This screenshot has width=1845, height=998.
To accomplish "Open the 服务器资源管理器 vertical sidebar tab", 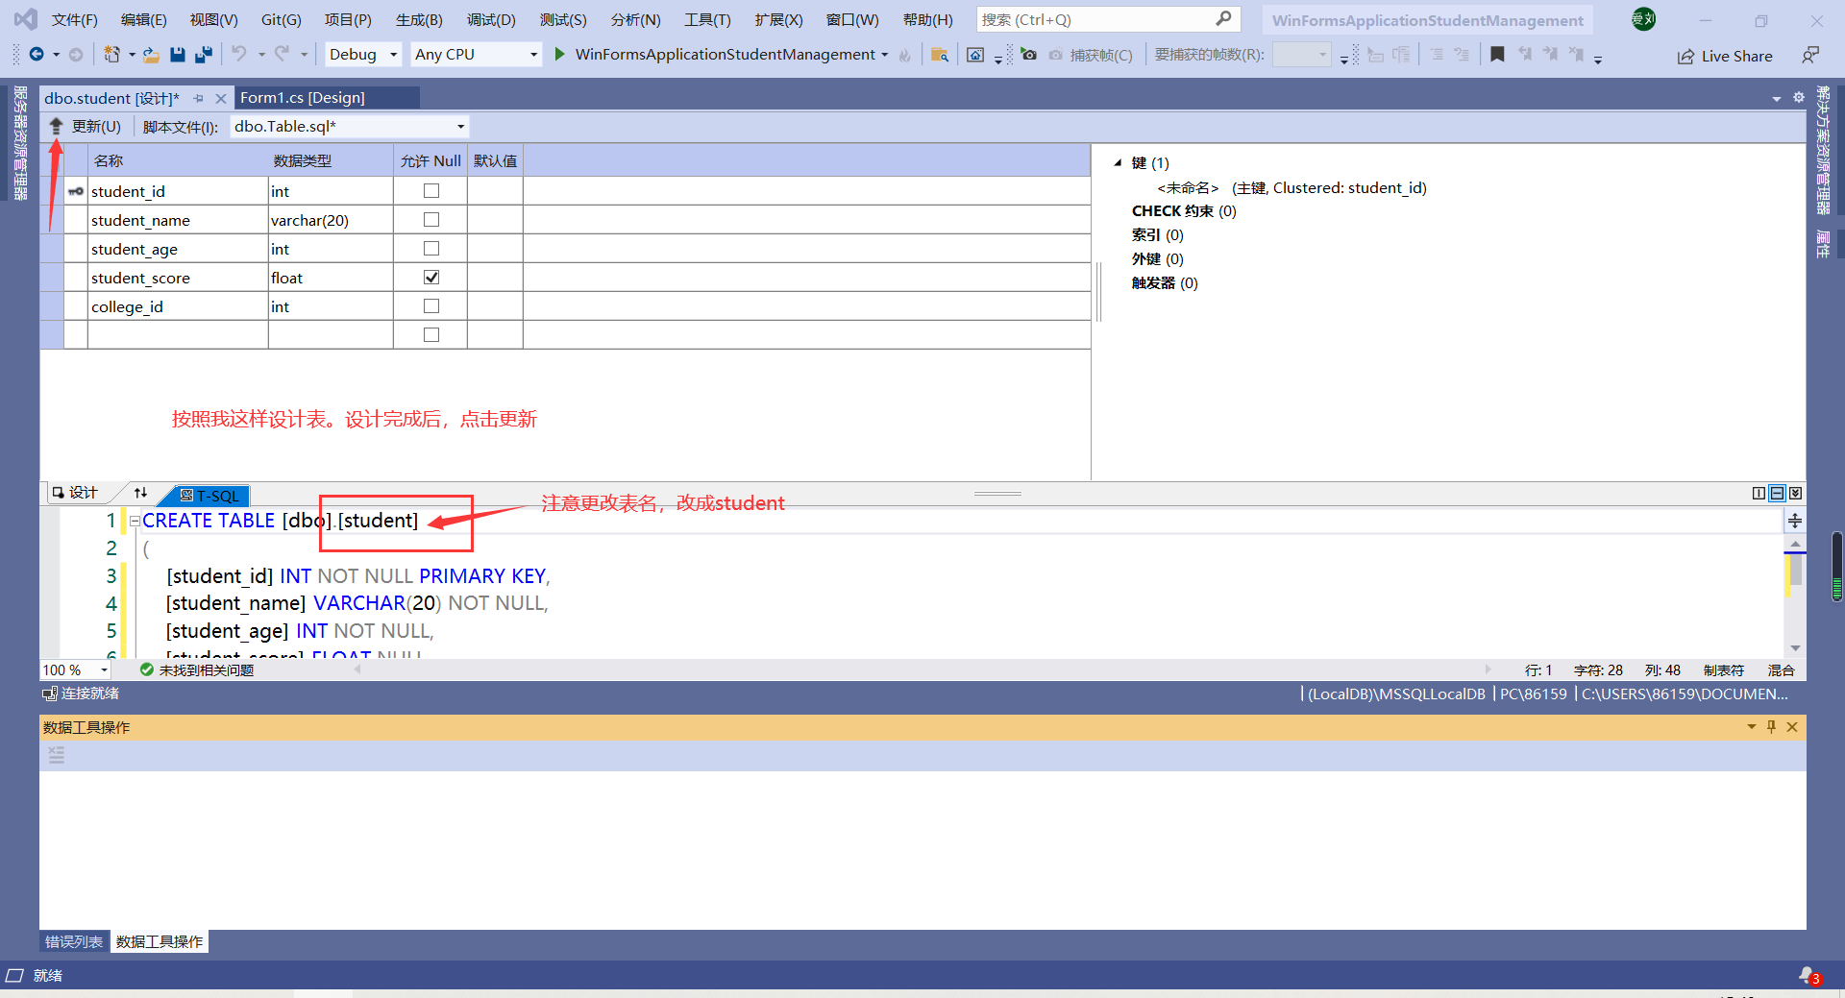I will (20, 144).
